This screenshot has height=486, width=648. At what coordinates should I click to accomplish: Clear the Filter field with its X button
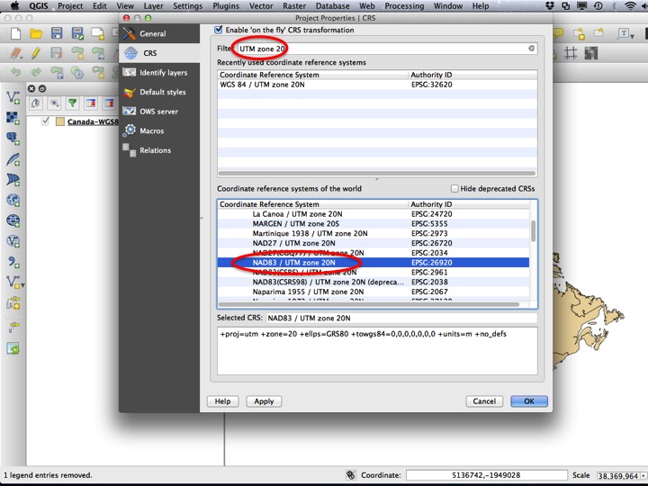(532, 49)
